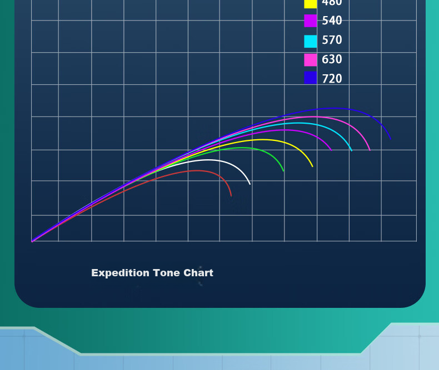Click the legend label '570'
The image size is (439, 370).
(x=332, y=40)
